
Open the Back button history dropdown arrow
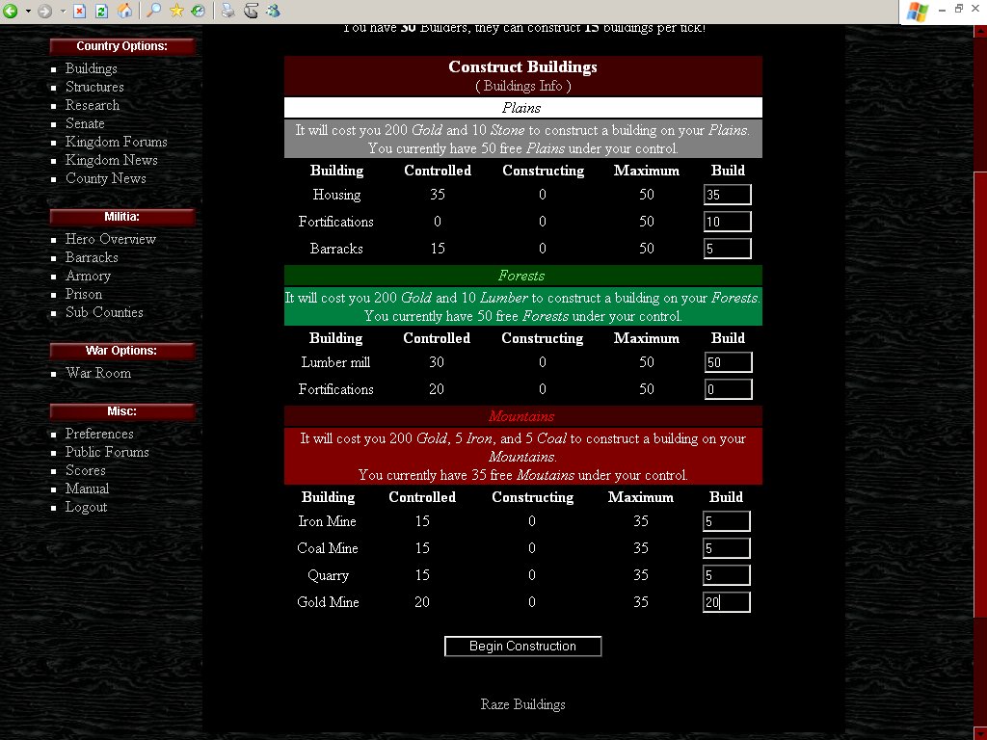[27, 12]
